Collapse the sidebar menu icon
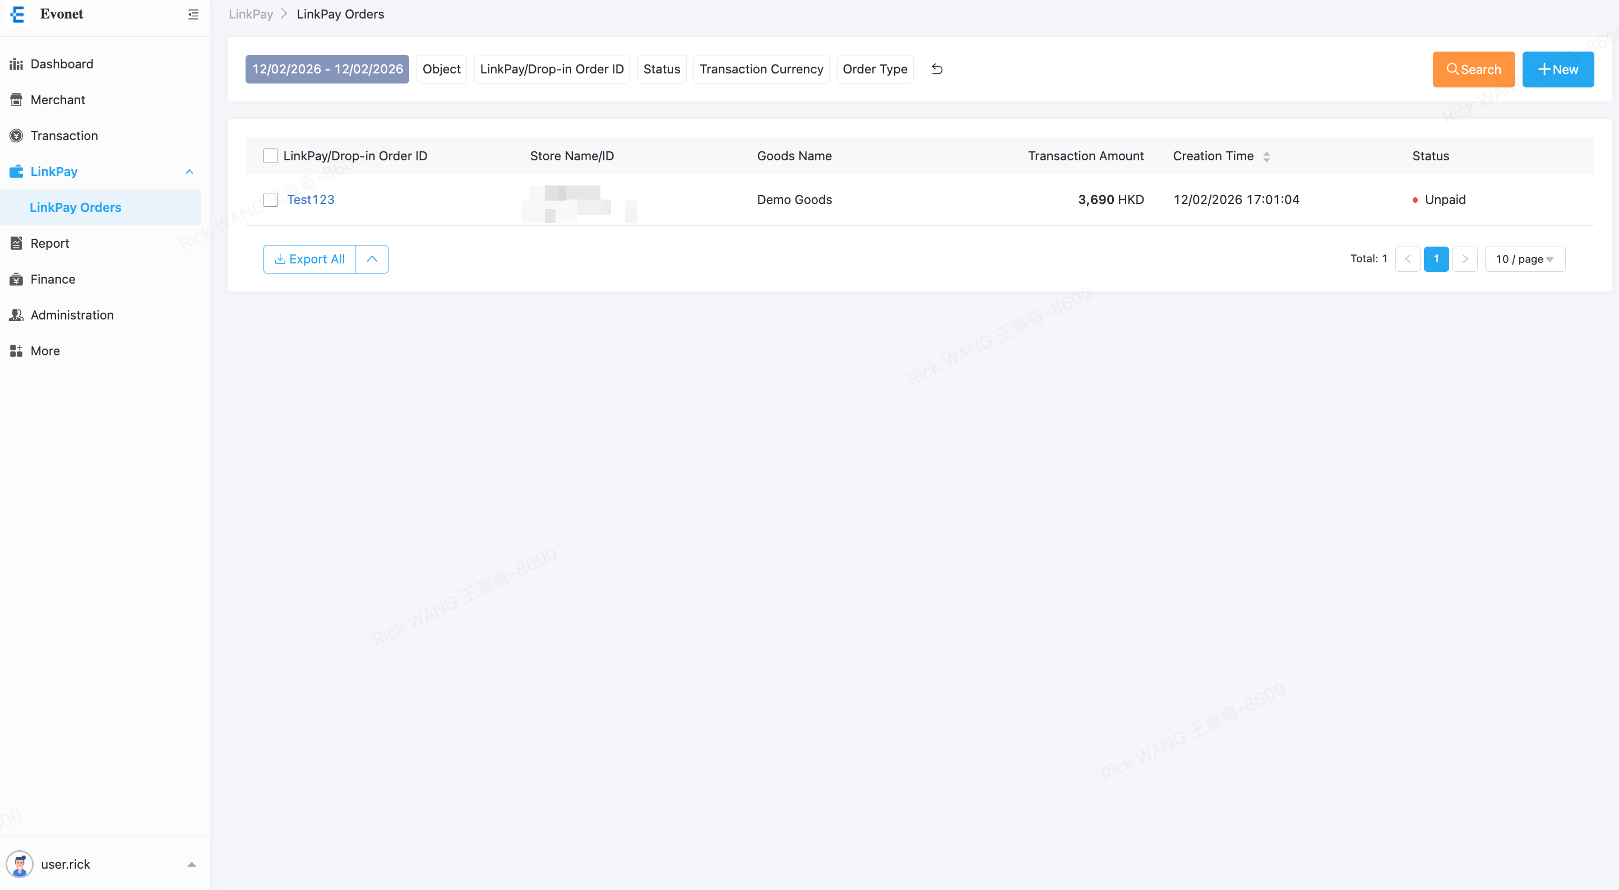Image resolution: width=1619 pixels, height=890 pixels. click(193, 14)
